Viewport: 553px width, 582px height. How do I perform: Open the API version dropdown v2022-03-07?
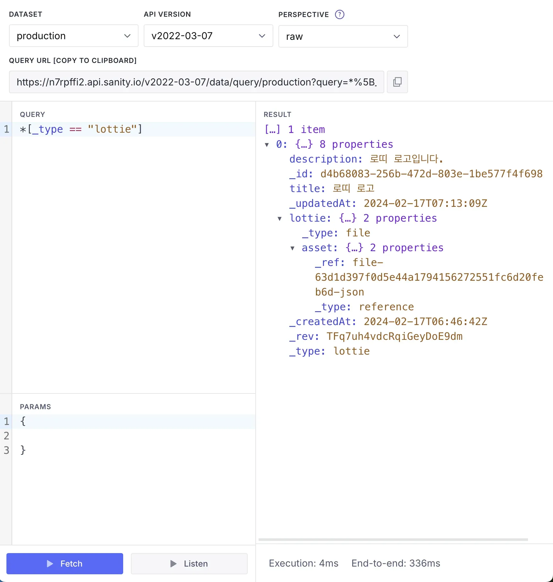(x=208, y=36)
